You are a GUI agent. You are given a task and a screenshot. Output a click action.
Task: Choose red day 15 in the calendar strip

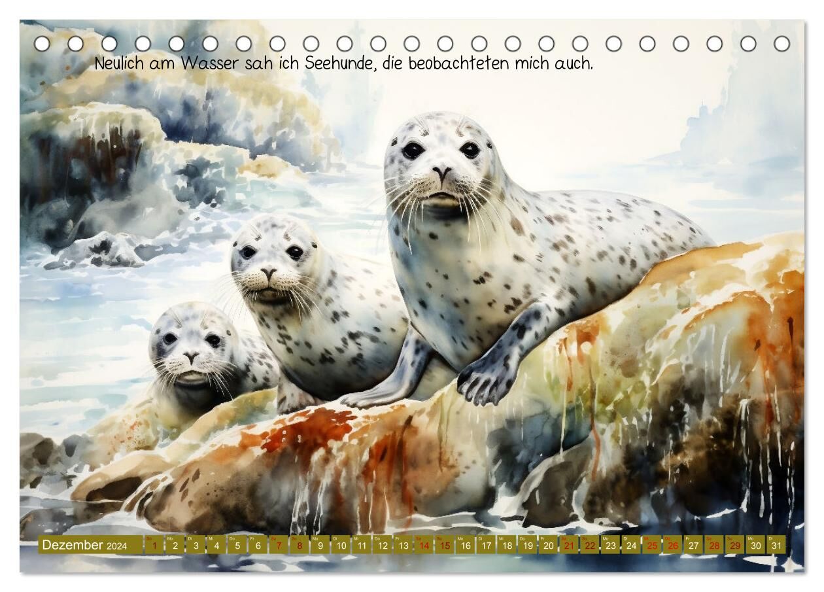point(445,546)
